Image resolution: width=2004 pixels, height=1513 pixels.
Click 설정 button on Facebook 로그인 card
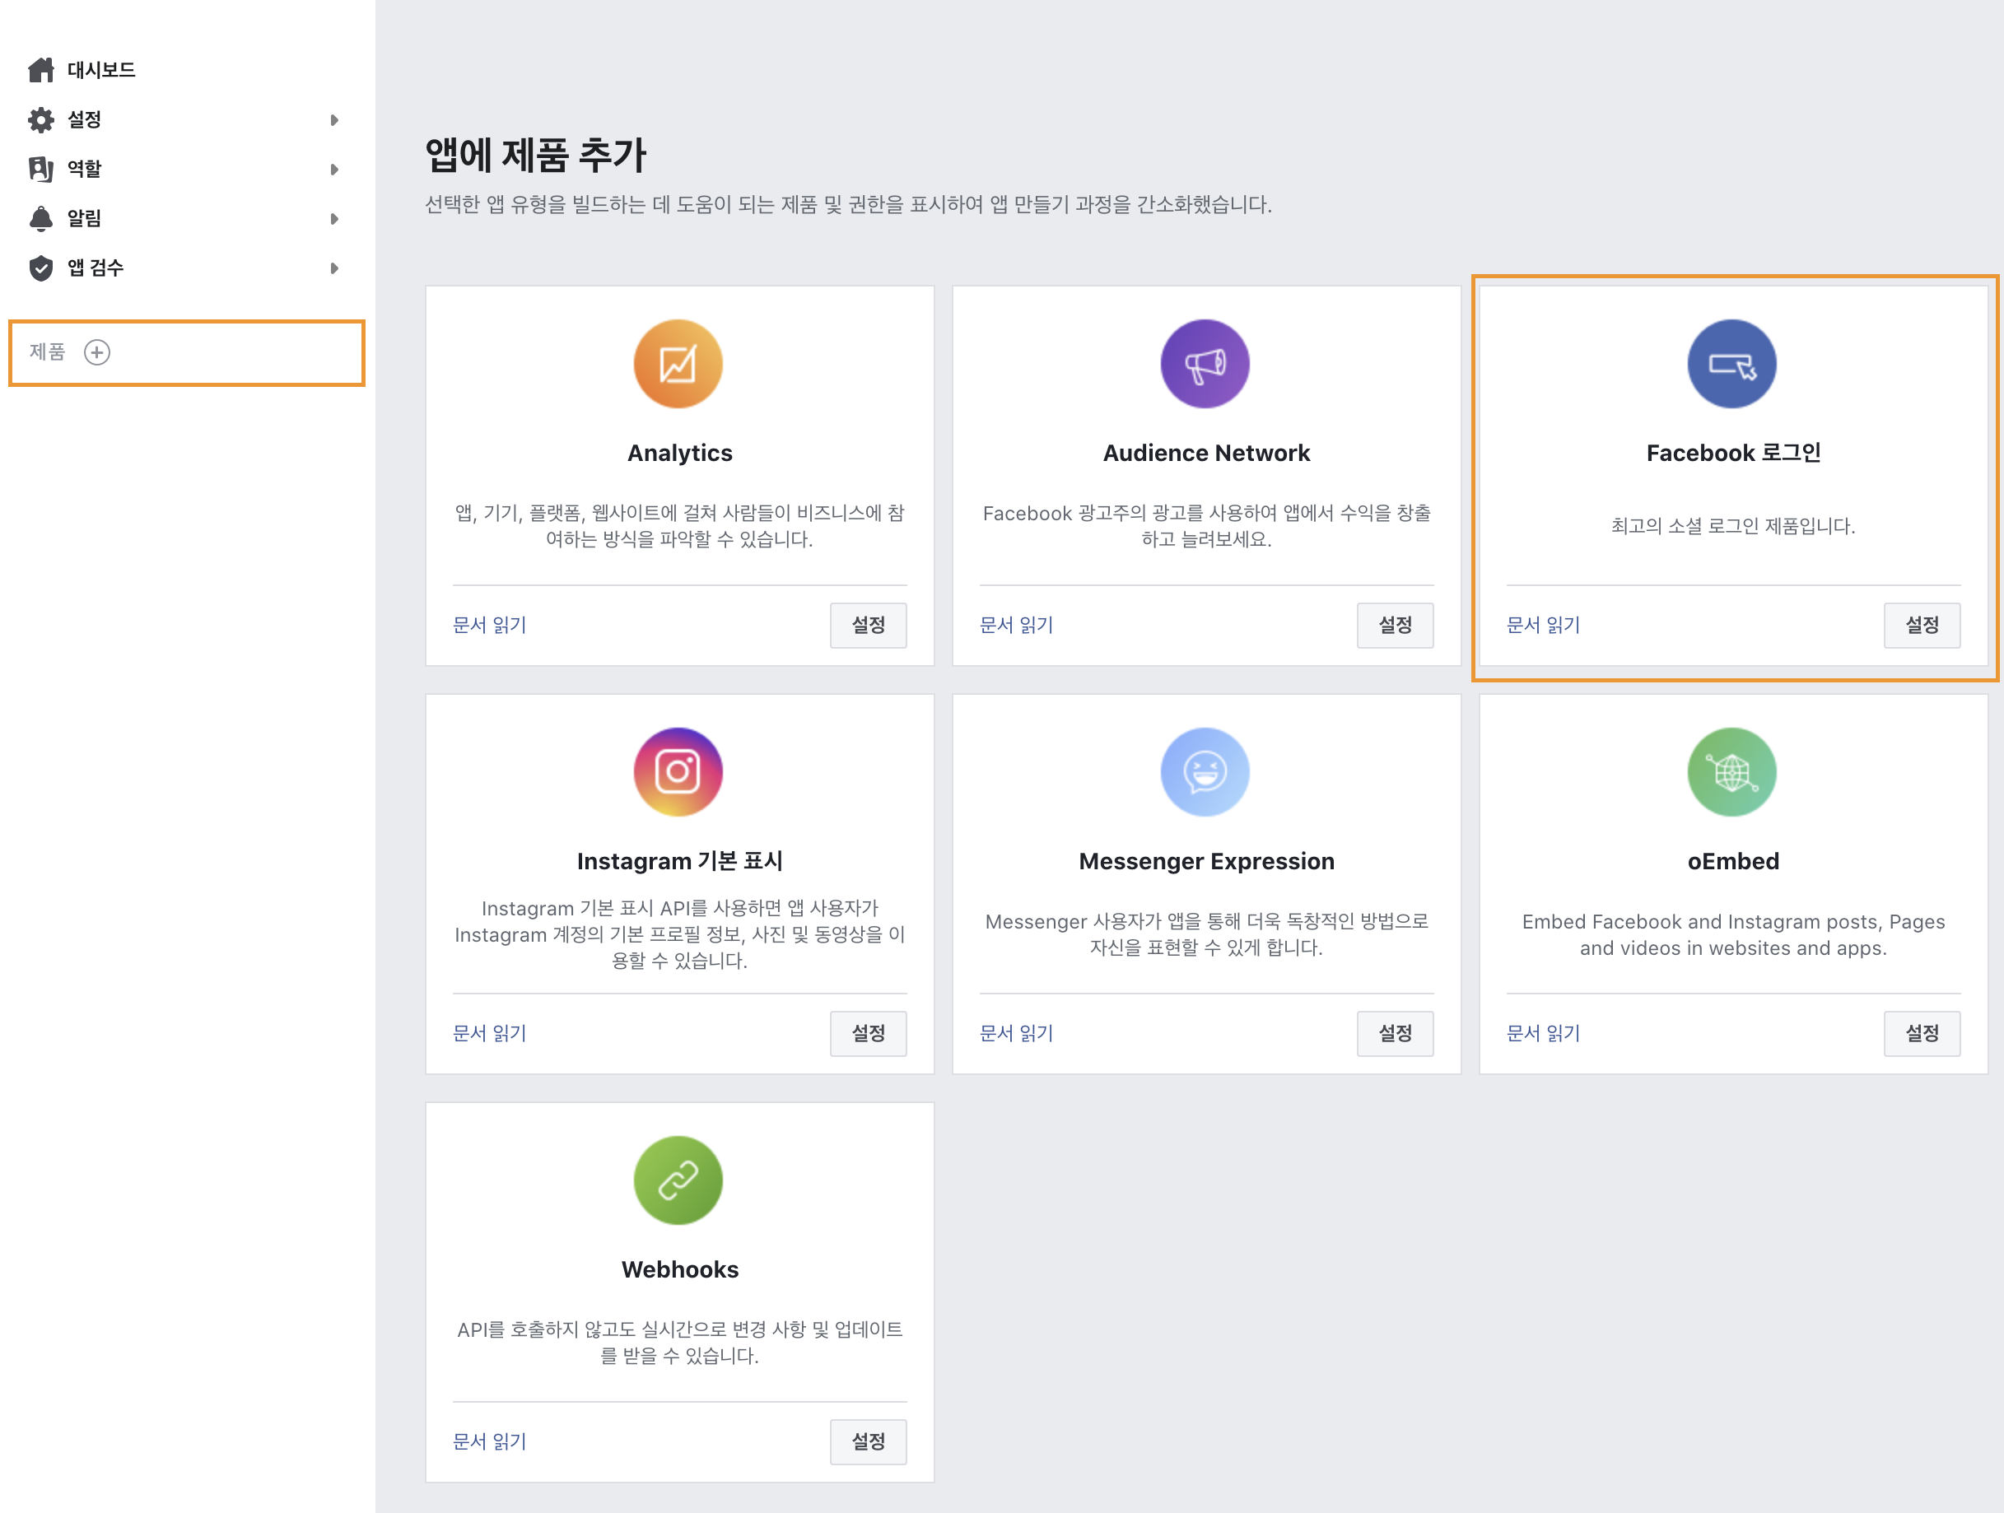click(1922, 625)
